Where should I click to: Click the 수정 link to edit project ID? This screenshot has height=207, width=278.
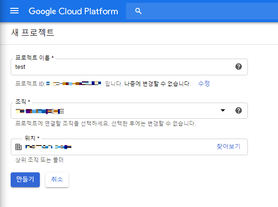tap(204, 84)
